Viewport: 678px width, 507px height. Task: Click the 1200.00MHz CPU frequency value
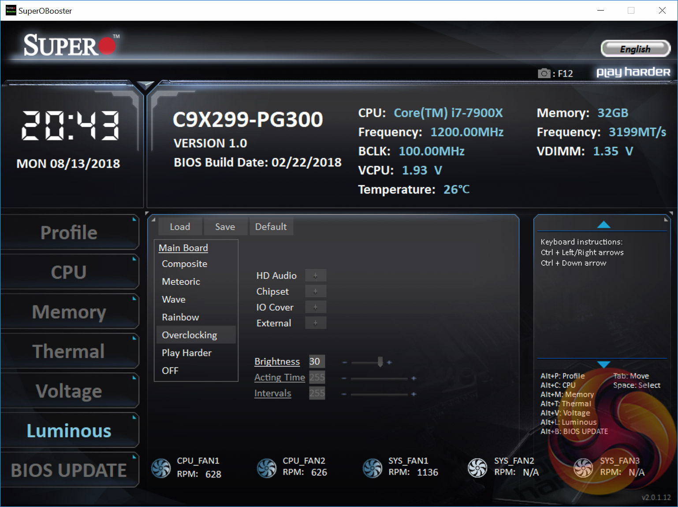click(x=467, y=132)
